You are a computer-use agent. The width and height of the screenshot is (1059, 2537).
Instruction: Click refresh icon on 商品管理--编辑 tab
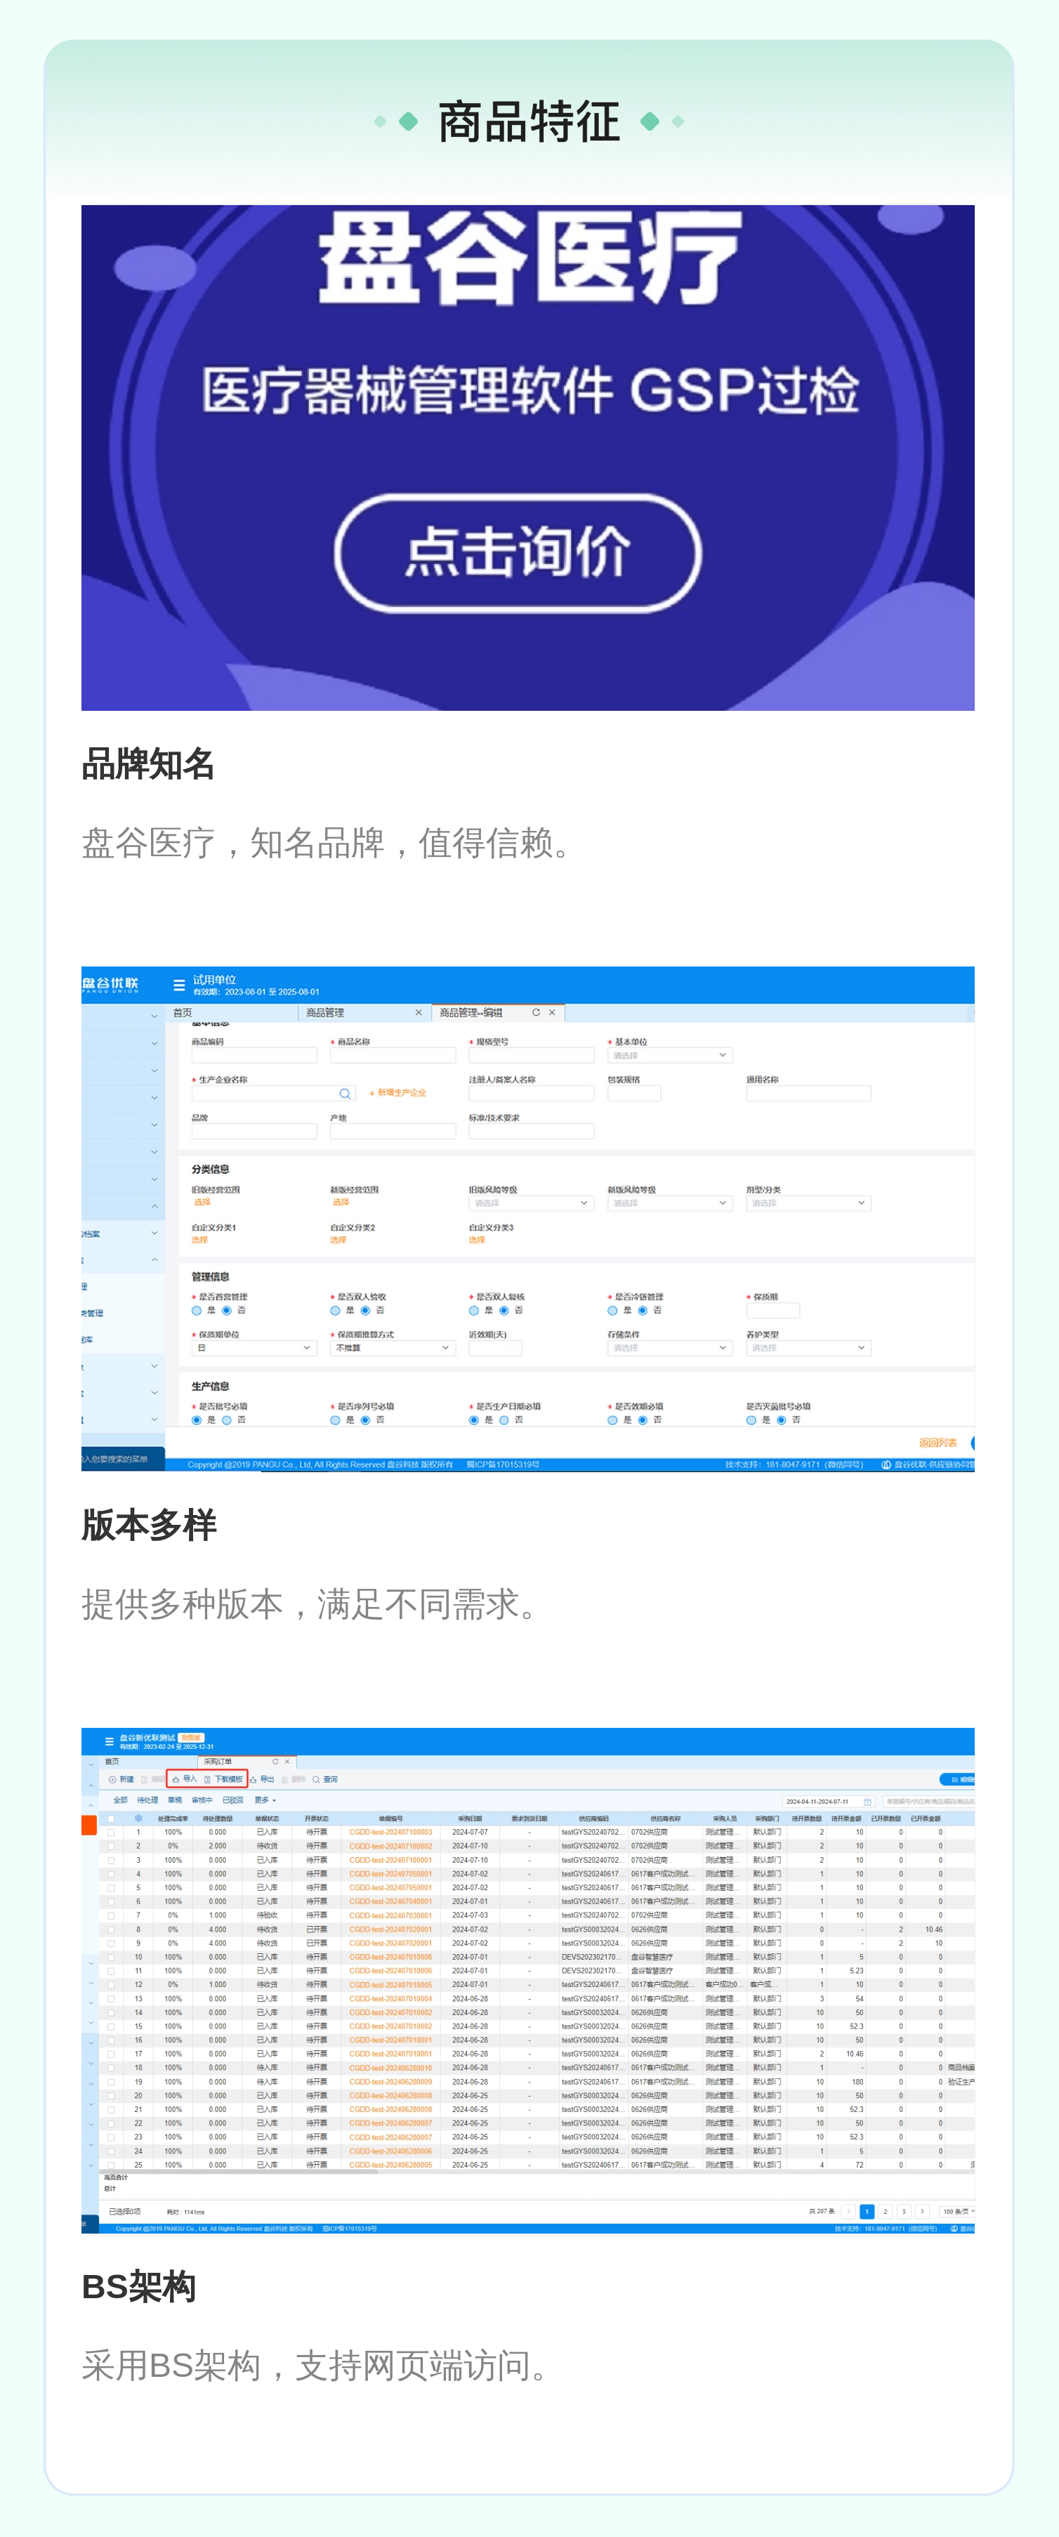[x=536, y=1012]
